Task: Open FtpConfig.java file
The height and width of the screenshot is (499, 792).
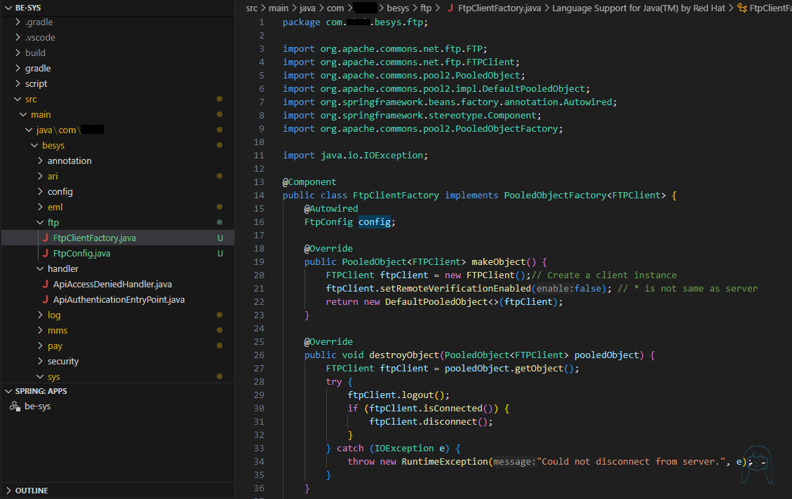Action: click(x=81, y=253)
